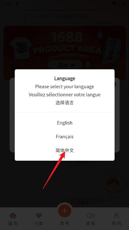Tap the Language dialog title

65,78
